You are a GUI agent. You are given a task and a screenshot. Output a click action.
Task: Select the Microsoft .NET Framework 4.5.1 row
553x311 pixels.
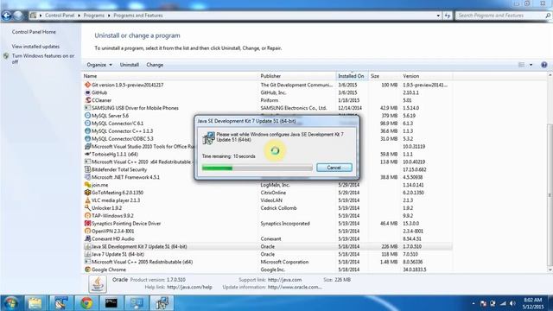tap(268, 177)
